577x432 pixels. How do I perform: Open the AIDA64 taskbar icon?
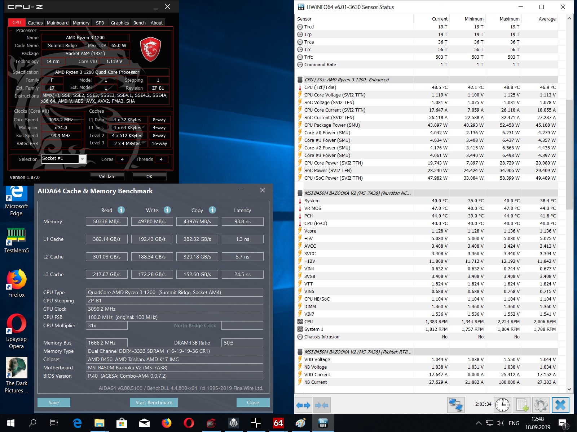pyautogui.click(x=278, y=423)
